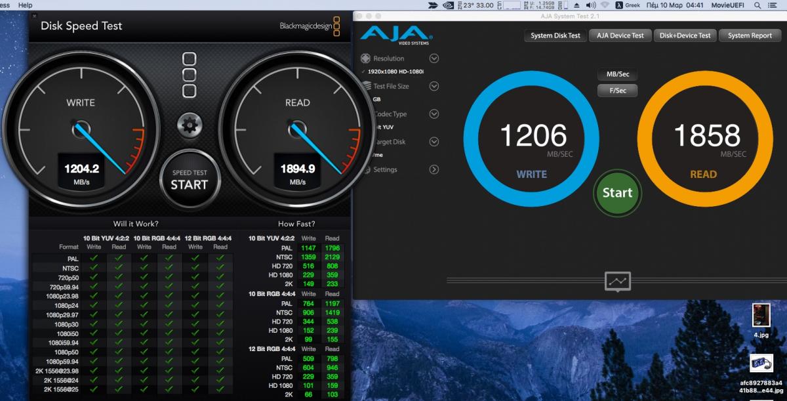Click the Resolution chip icon in AJA

pyautogui.click(x=367, y=58)
